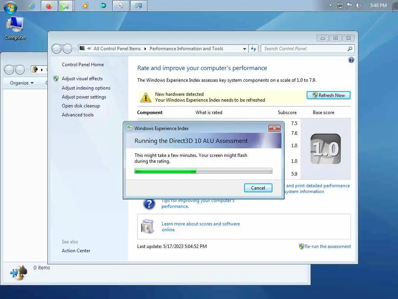The height and width of the screenshot is (299, 398).
Task: Show hidden tray icons arrow
Action: [x=330, y=5]
